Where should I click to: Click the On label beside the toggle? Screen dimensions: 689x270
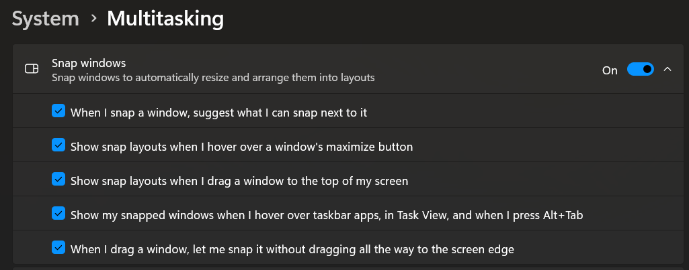(x=610, y=70)
